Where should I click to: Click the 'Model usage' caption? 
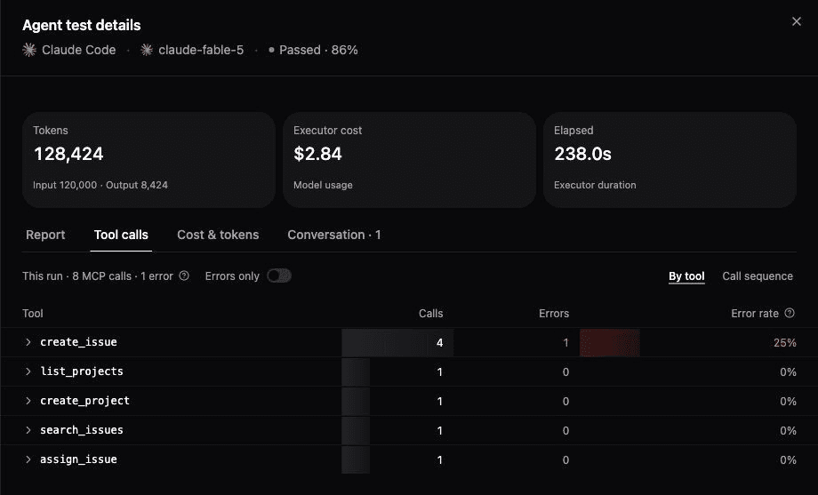(x=323, y=185)
